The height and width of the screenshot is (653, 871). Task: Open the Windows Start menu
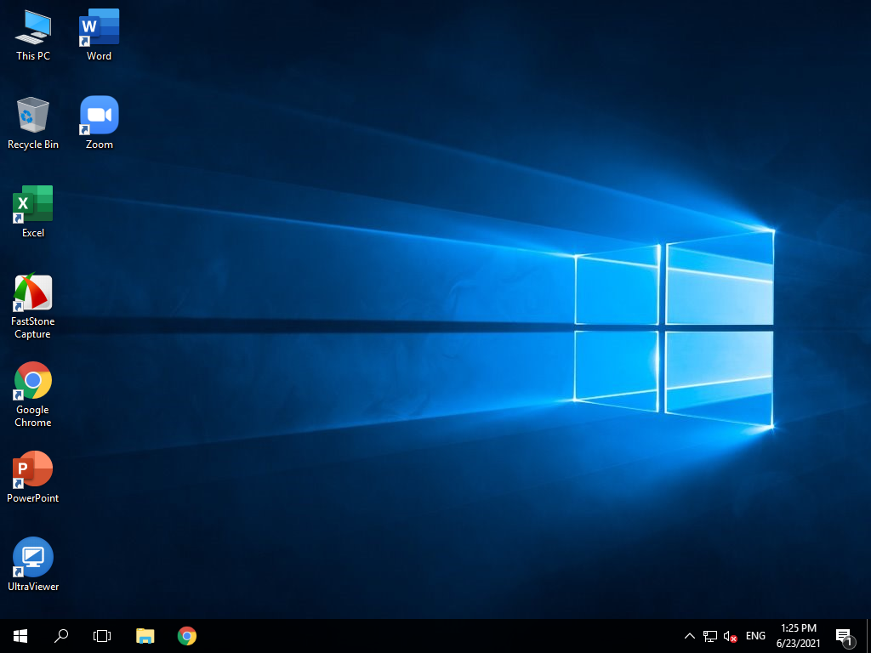tap(20, 636)
